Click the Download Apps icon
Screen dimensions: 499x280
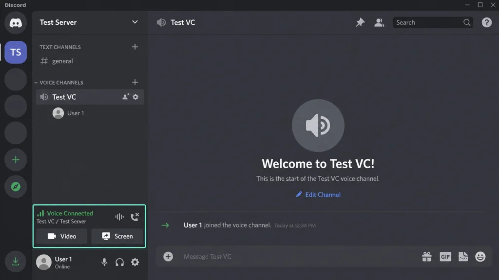[15, 262]
